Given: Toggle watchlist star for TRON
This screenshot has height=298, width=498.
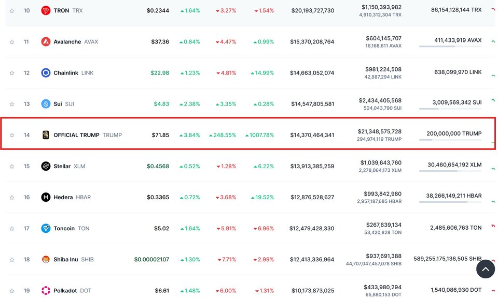Looking at the screenshot, I should [12, 11].
